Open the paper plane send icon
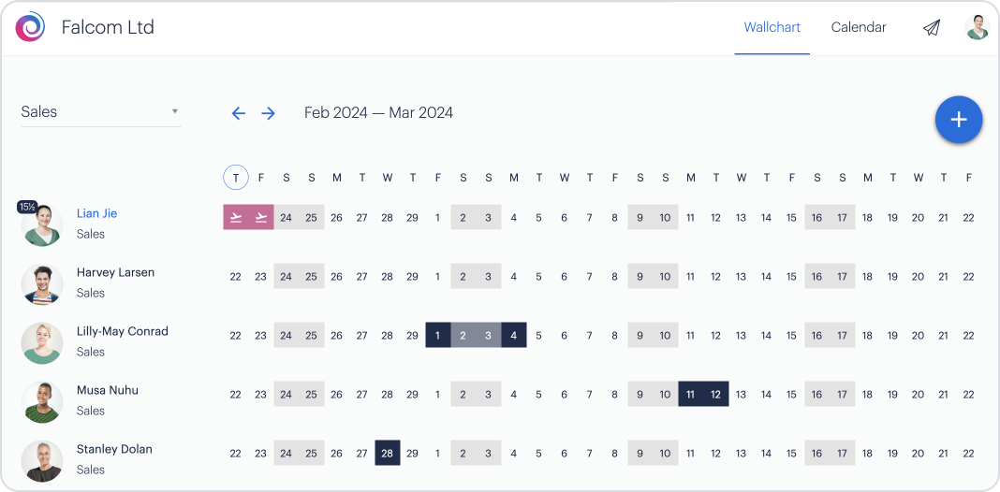Image resolution: width=1000 pixels, height=492 pixels. [931, 28]
